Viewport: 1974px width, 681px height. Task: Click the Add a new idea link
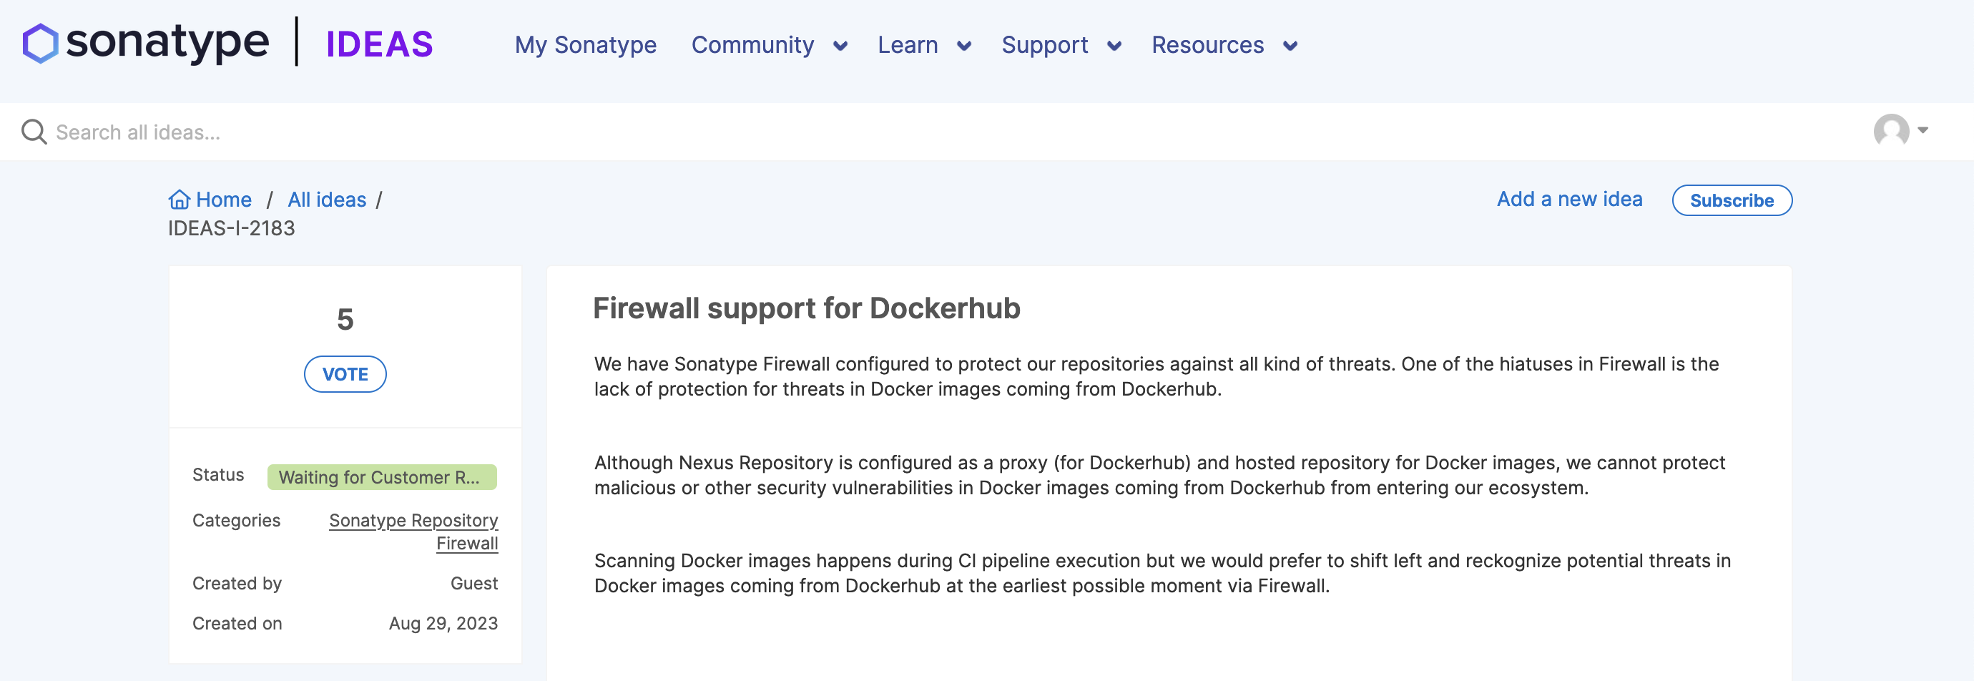(x=1569, y=199)
